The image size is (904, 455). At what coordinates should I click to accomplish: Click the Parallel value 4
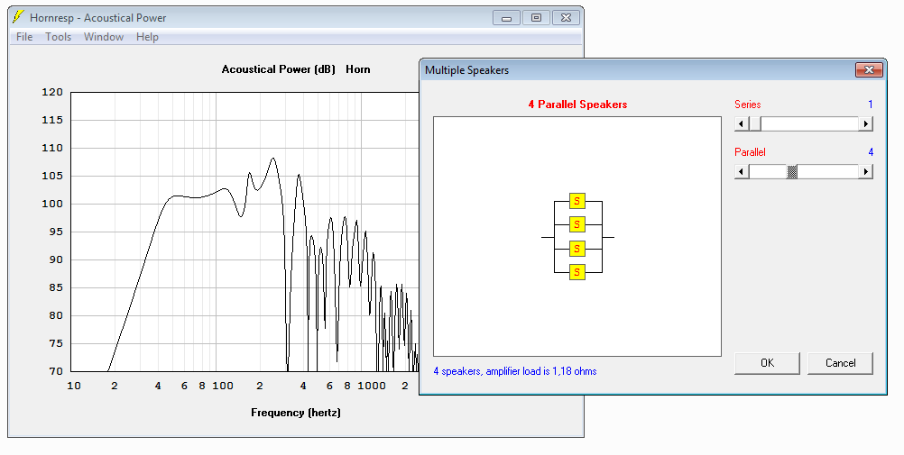pyautogui.click(x=871, y=152)
